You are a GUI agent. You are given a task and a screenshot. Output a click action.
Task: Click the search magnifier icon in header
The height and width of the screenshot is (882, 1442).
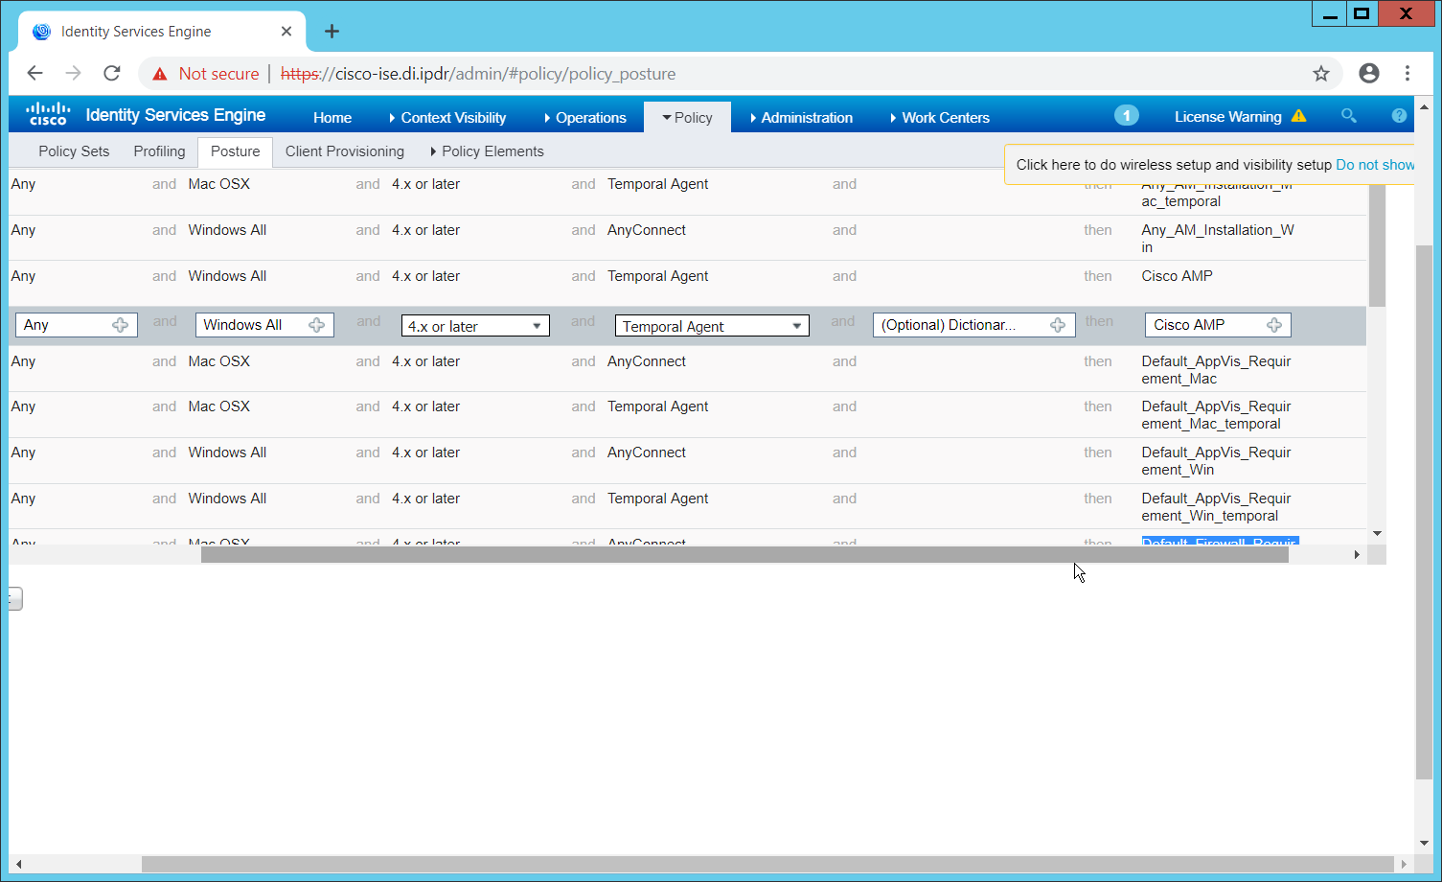point(1348,116)
